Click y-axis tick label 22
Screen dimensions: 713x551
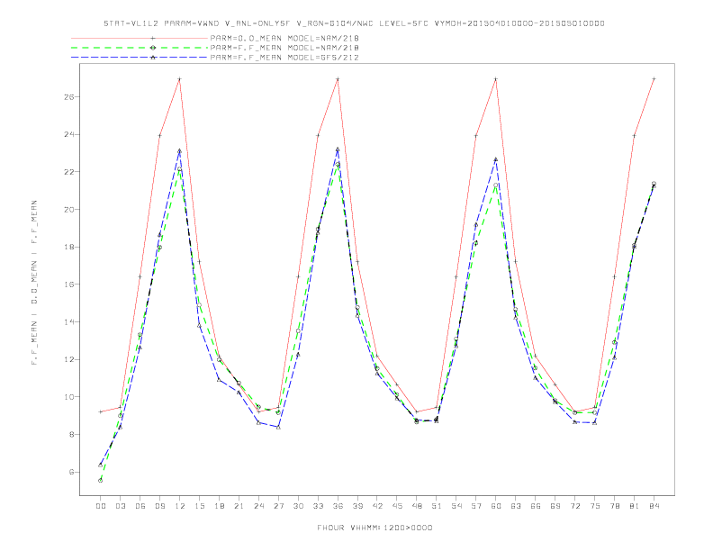[69, 172]
